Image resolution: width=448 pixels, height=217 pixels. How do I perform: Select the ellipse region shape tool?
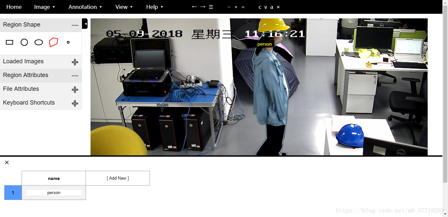39,42
